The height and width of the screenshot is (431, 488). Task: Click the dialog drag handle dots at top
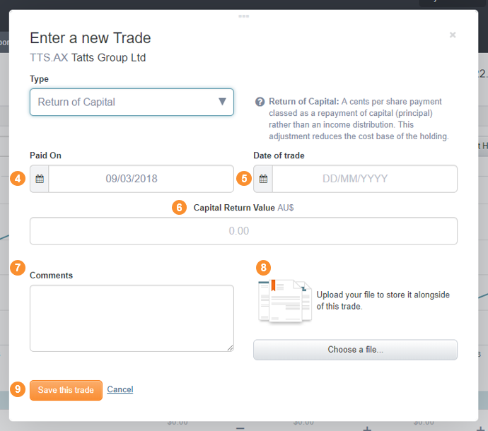pyautogui.click(x=244, y=16)
